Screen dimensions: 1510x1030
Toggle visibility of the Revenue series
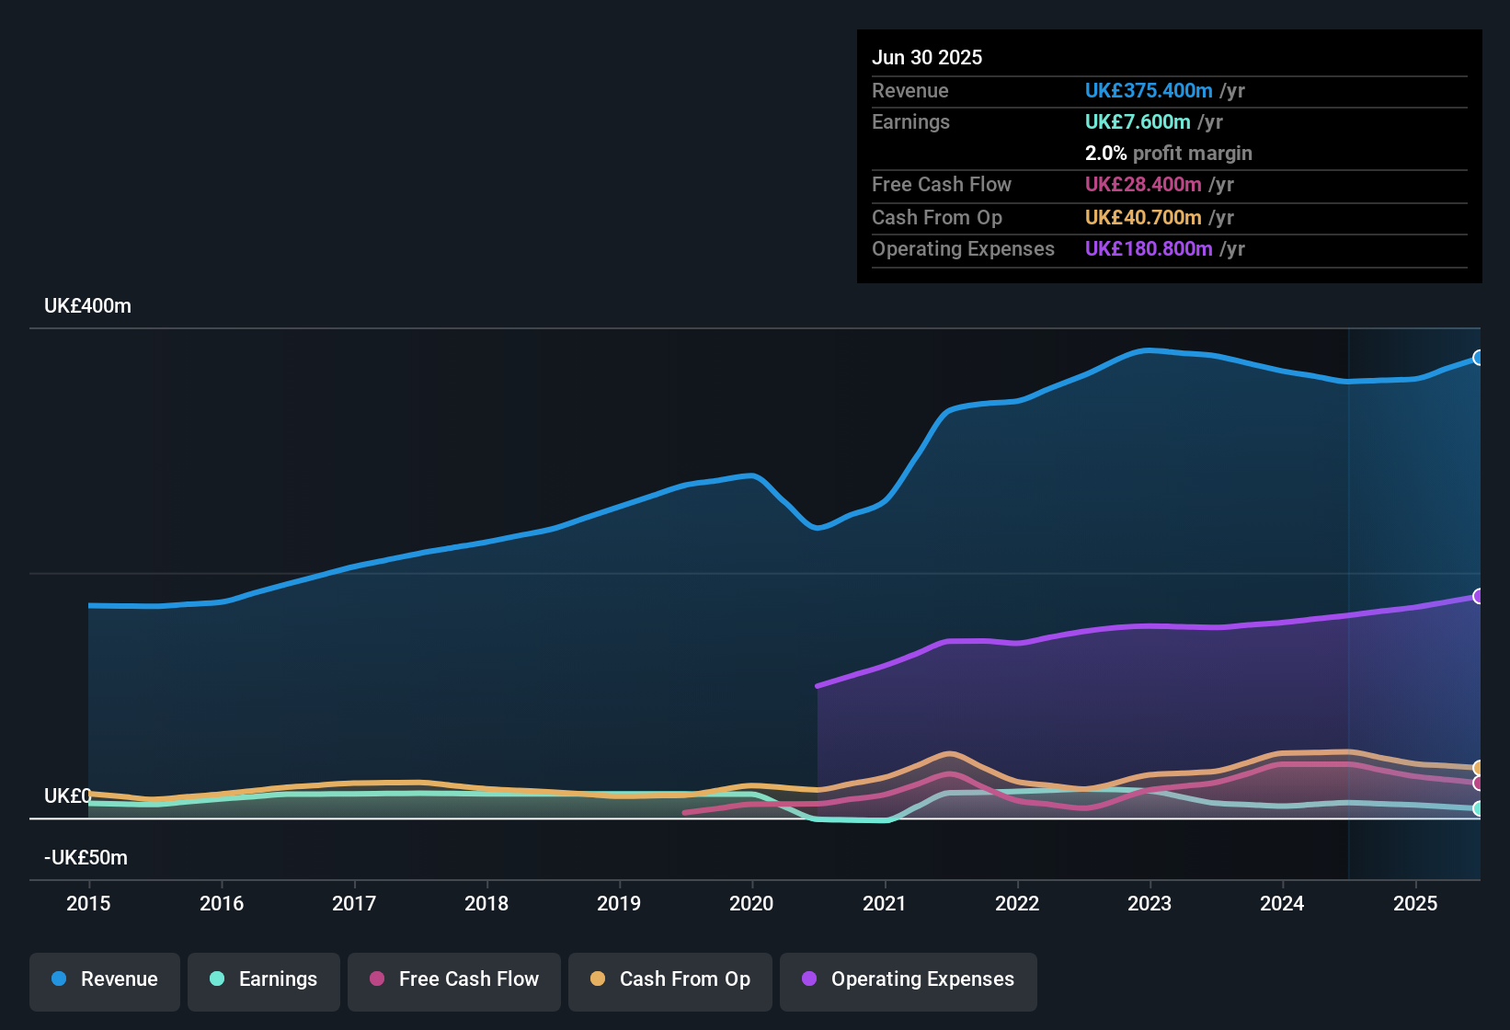point(104,980)
